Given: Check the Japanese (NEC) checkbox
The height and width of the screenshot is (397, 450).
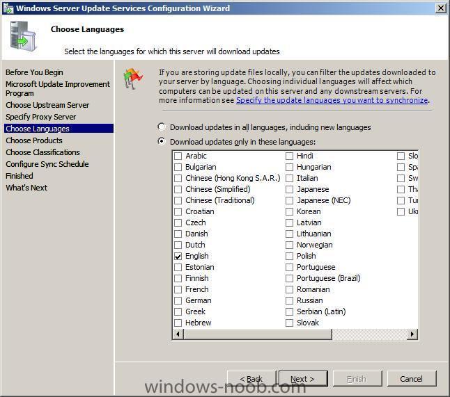Looking at the screenshot, I should (289, 200).
